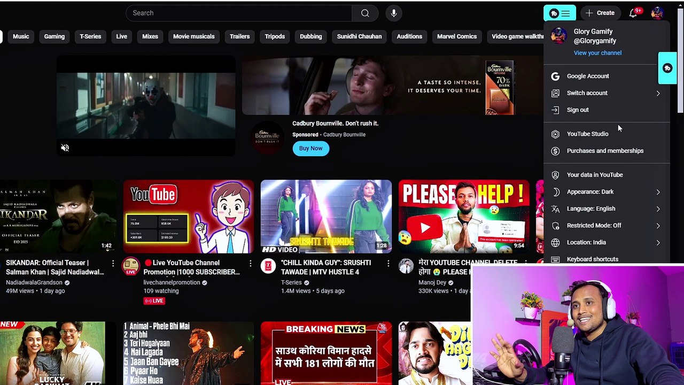Click the Cadbury Bournville ad banner image
Image resolution: width=684 pixels, height=385 pixels.
coord(392,86)
